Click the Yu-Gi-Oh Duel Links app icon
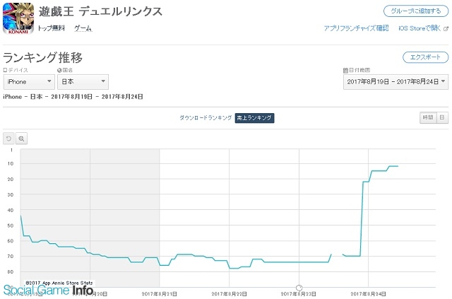The image size is (452, 299). pos(17,20)
